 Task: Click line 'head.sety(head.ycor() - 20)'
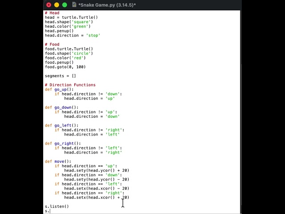point(97,179)
